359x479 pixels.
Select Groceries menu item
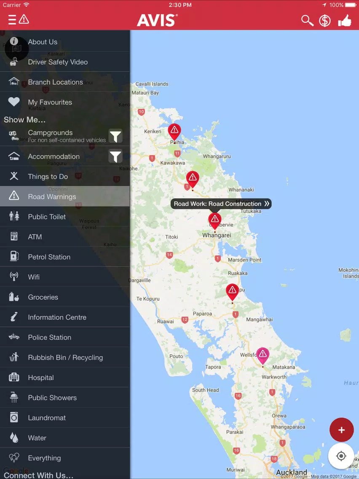click(65, 297)
